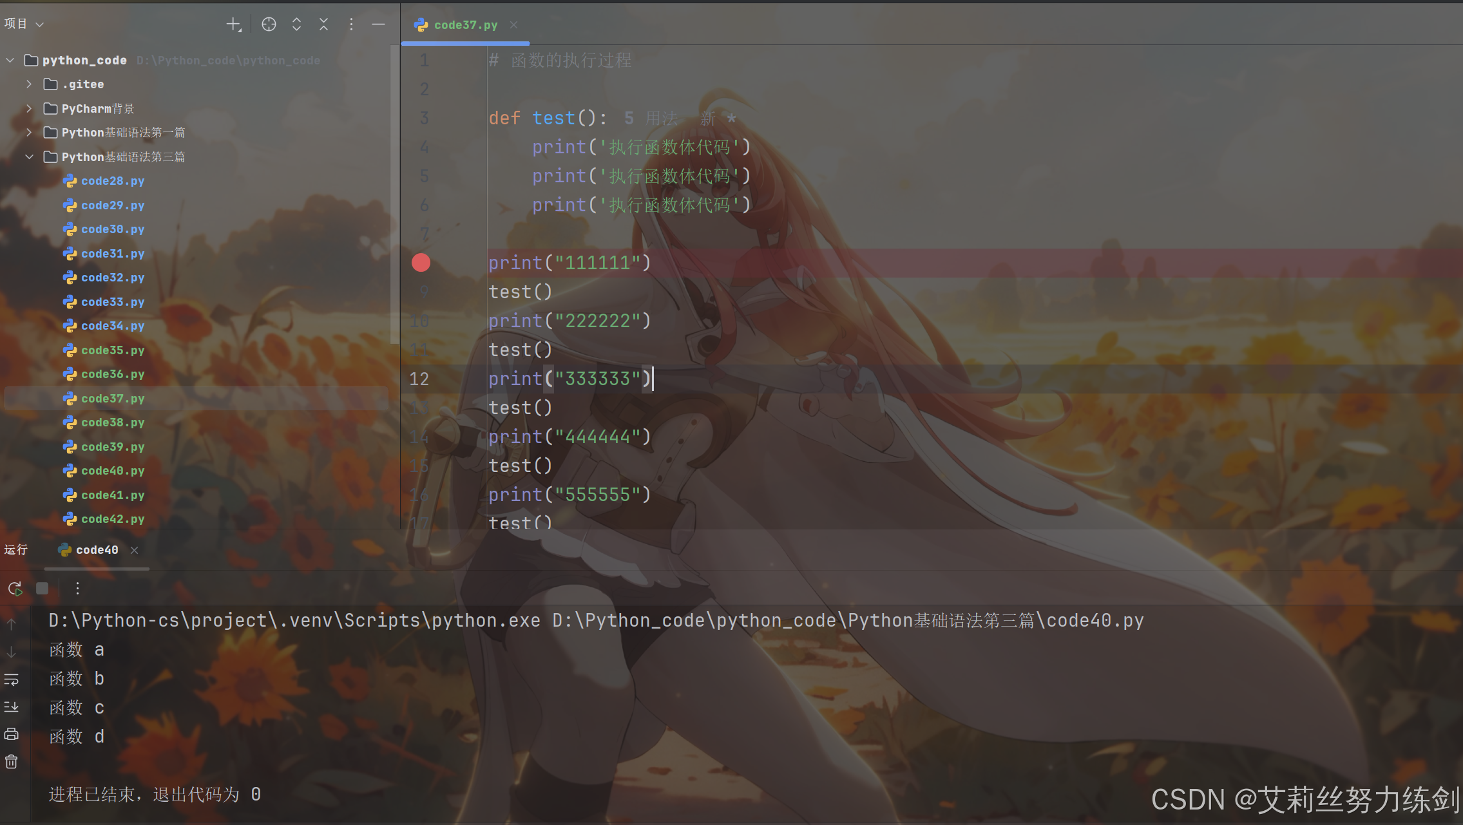Viewport: 1463px width, 825px height.
Task: Open code38.py in the project tree
Action: [x=112, y=422]
